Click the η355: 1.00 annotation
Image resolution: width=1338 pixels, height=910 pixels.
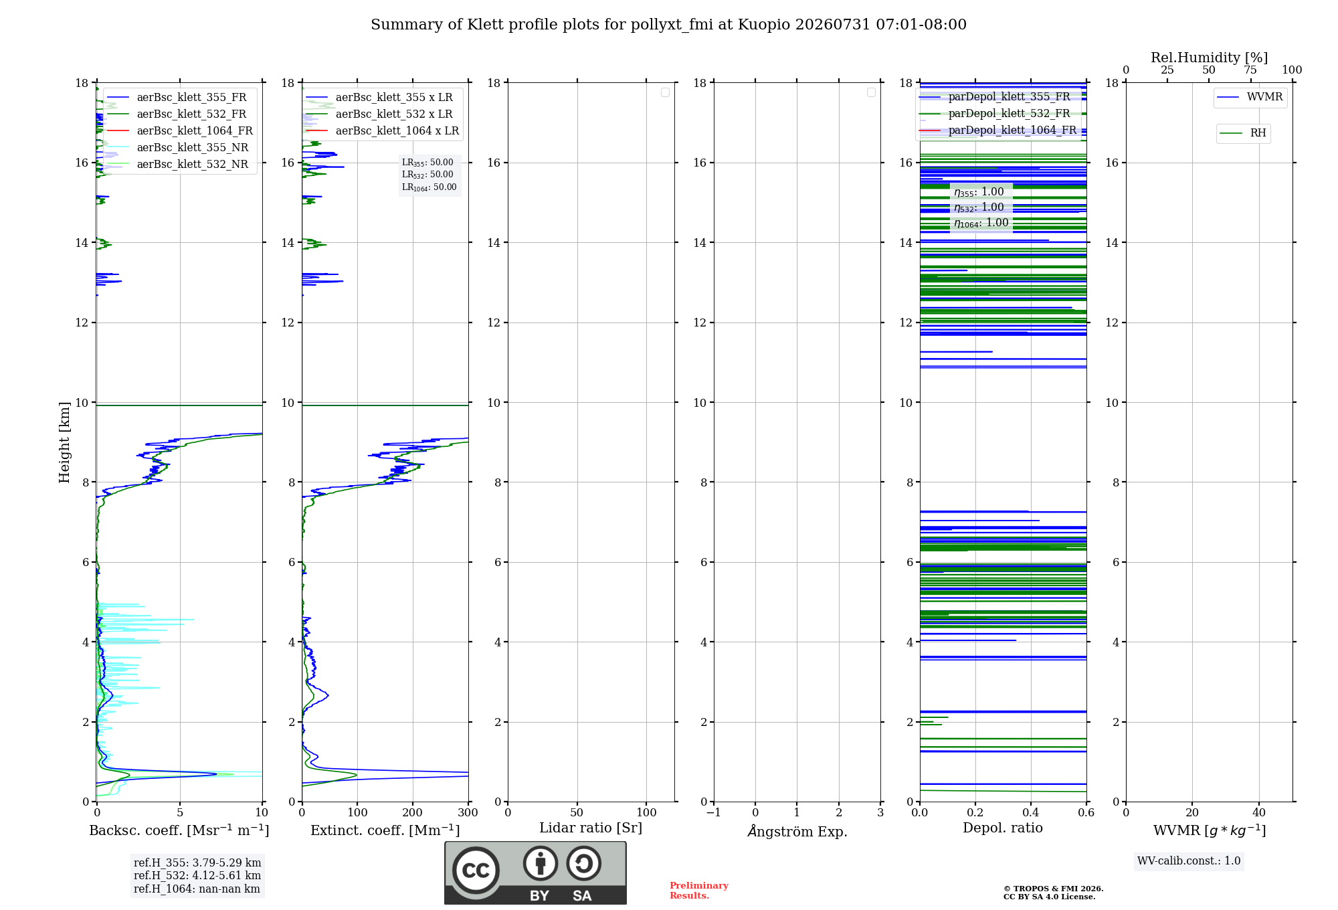click(979, 192)
